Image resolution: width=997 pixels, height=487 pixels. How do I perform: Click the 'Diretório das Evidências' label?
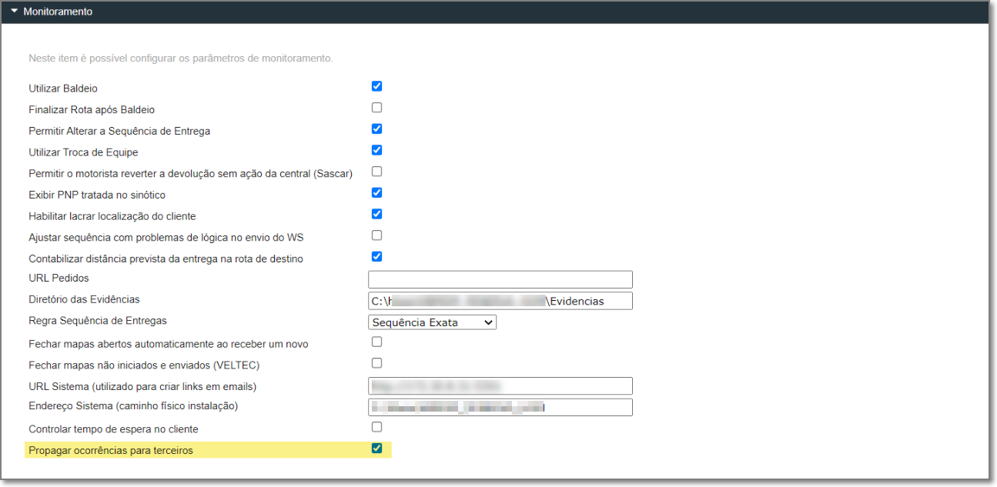pos(84,299)
